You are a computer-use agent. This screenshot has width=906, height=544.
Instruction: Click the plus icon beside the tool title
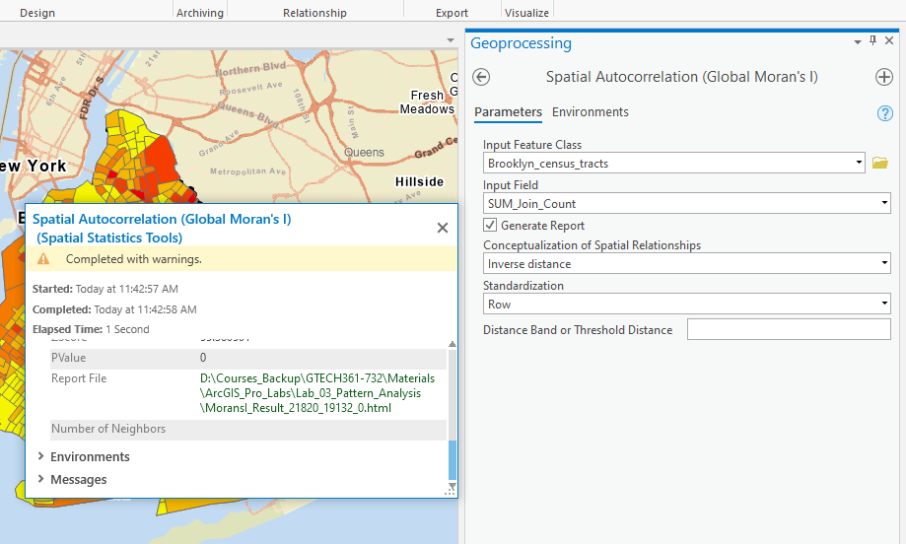tap(883, 77)
